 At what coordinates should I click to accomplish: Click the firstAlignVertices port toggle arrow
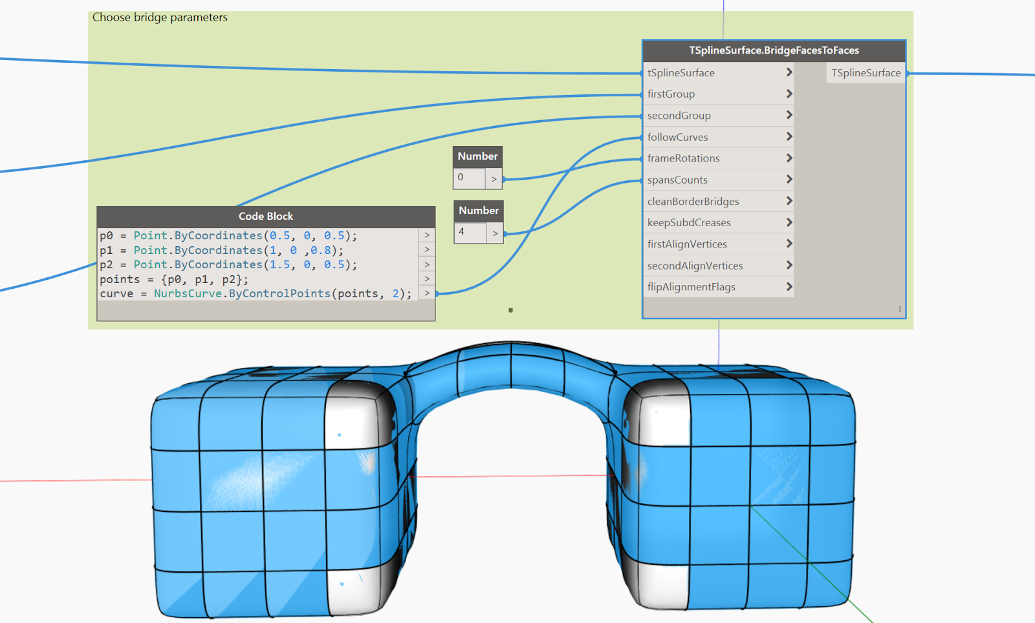(x=789, y=244)
